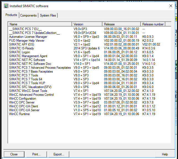Click the Installed SIMATIC software title icon
Viewport: 178px width, 159px height.
(x=6, y=6)
